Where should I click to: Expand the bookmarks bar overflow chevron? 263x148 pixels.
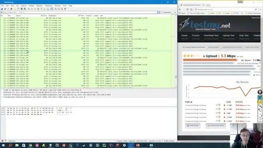242,13
